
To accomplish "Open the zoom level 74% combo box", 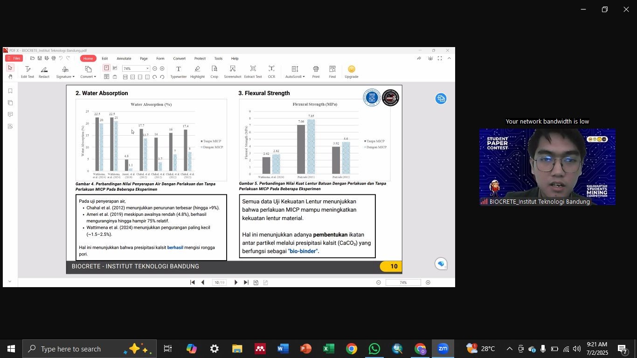I will [136, 69].
